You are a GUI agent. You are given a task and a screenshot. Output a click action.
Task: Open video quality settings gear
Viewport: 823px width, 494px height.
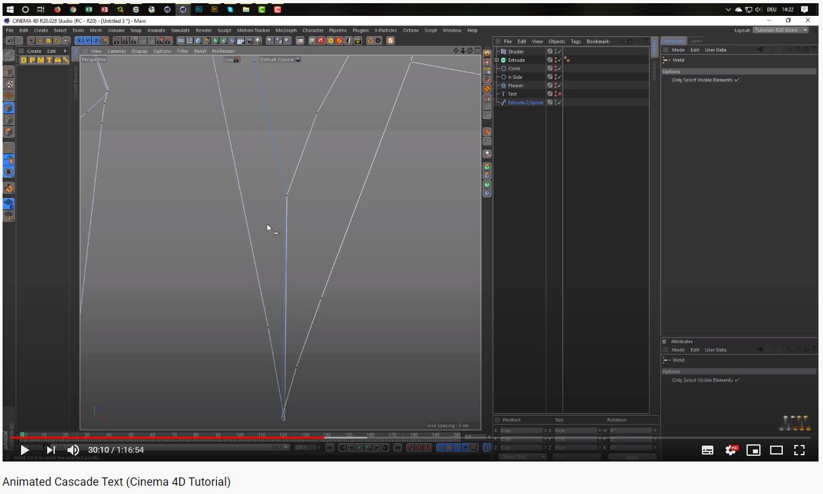[731, 450]
